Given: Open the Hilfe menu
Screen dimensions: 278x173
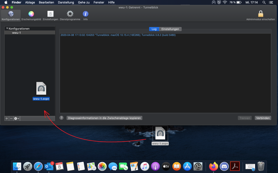Looking at the screenshot, I should click(x=111, y=2).
